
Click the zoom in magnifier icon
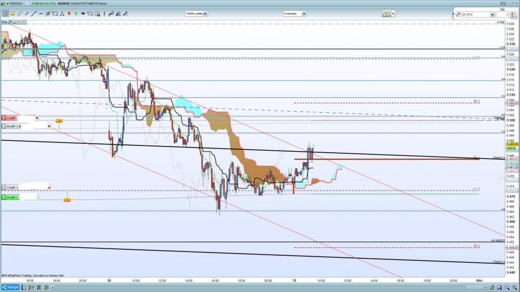click(514, 287)
